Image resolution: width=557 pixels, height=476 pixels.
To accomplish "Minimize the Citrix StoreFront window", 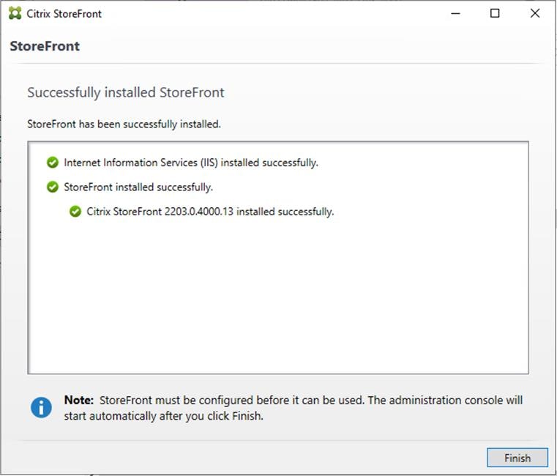I will [456, 13].
